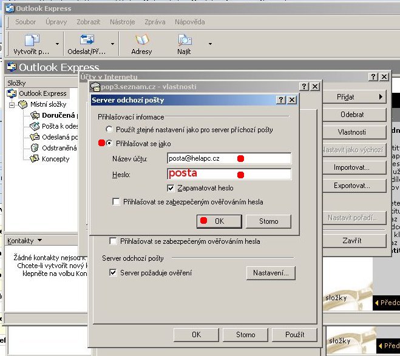
Task: Click the pop3.seznam.cz mail account icon
Action: coord(95,87)
